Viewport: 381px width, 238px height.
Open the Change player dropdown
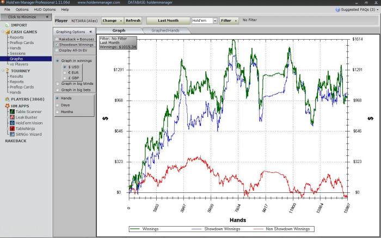click(112, 21)
